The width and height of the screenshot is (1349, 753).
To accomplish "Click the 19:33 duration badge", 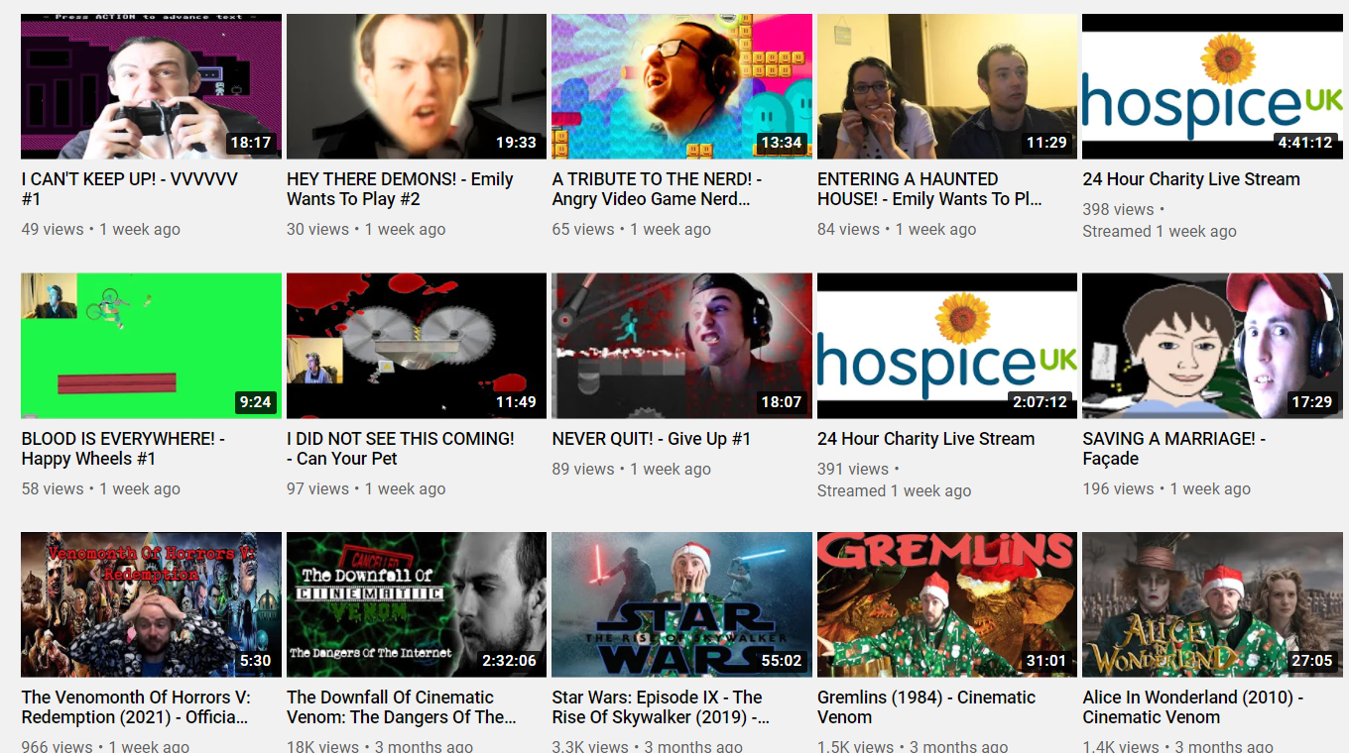I will point(516,143).
